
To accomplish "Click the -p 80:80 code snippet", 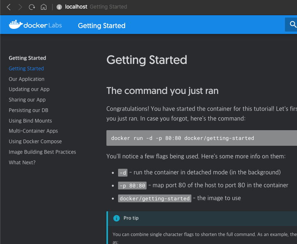I will tap(132, 186).
